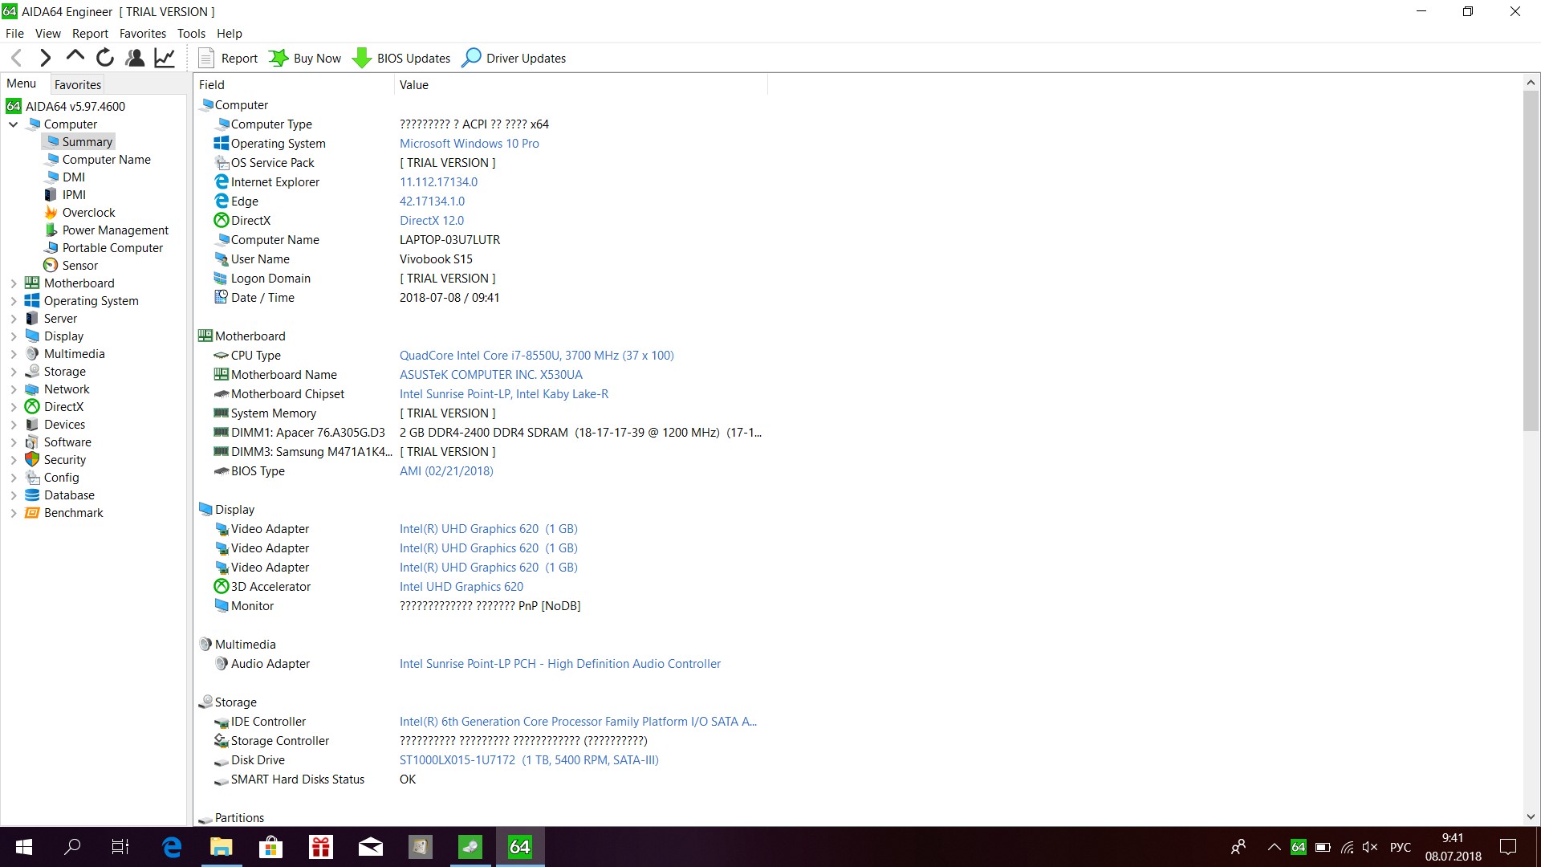Open File Explorer from taskbar

[x=222, y=847]
